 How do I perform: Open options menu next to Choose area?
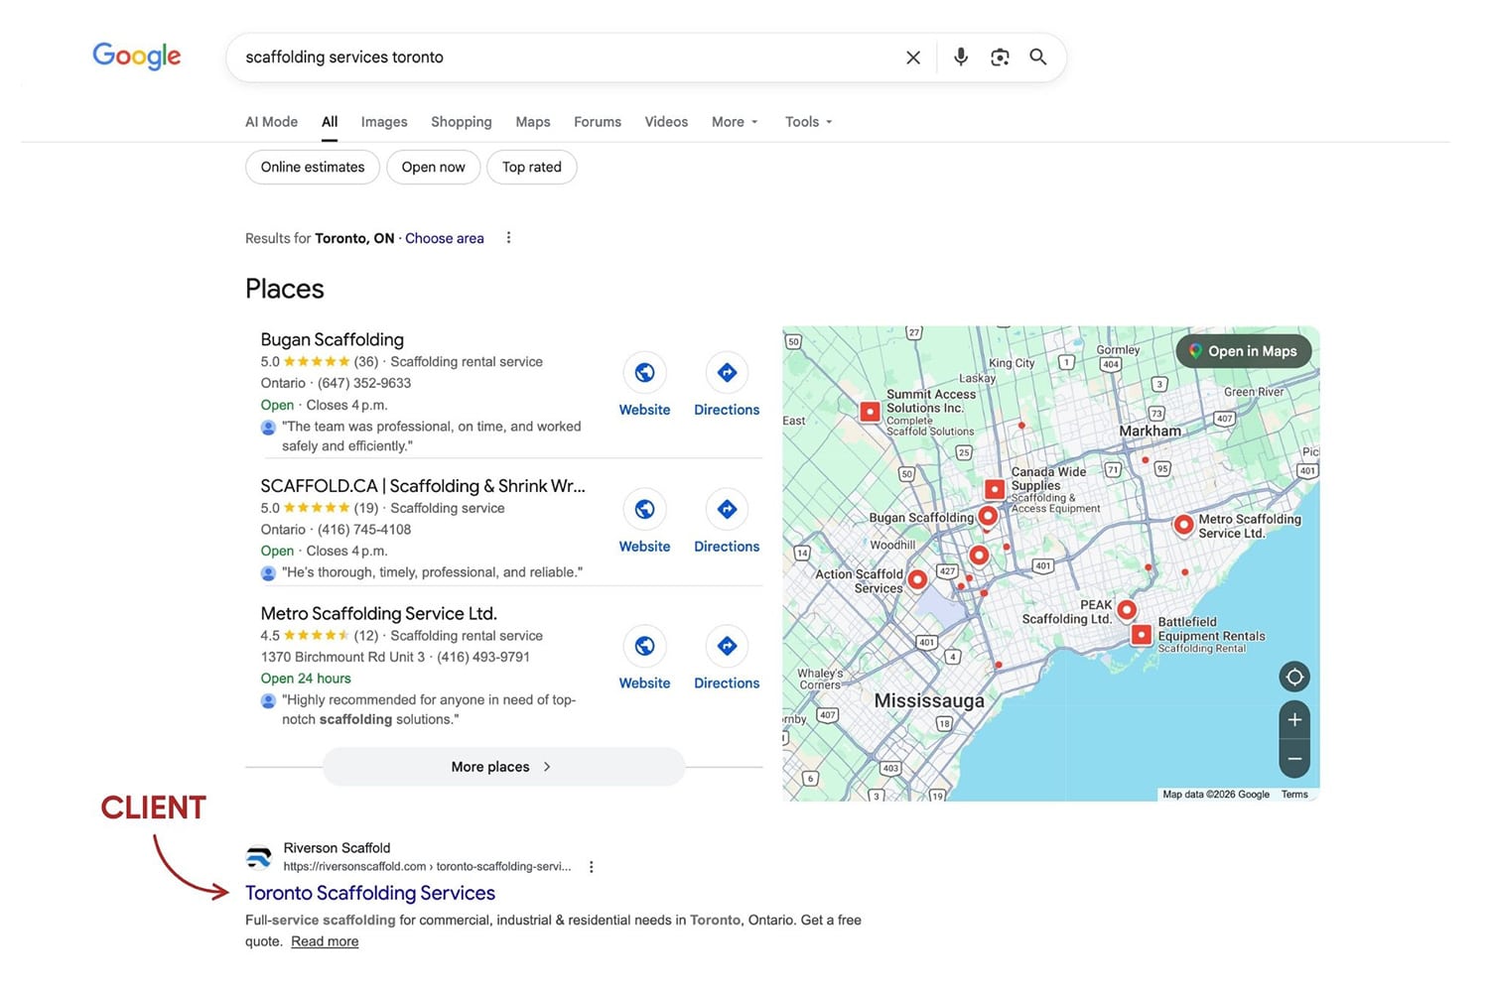508,238
